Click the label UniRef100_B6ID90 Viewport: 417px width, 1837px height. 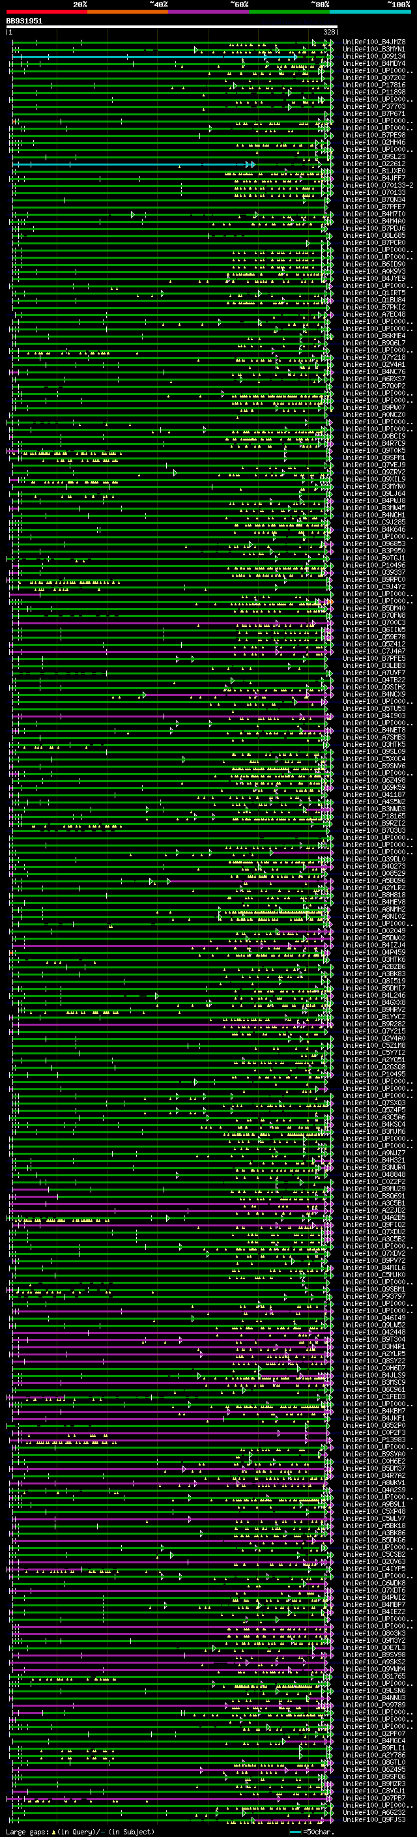[x=374, y=264]
